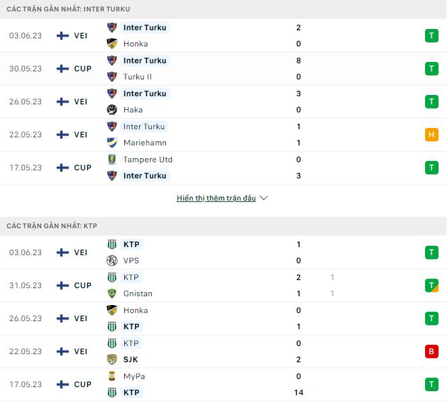Click MyPa team crest icon
This screenshot has width=448, height=404.
click(112, 376)
